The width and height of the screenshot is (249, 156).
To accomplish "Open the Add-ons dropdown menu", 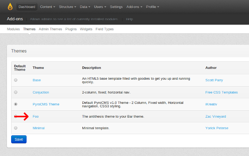I will click(x=135, y=7).
